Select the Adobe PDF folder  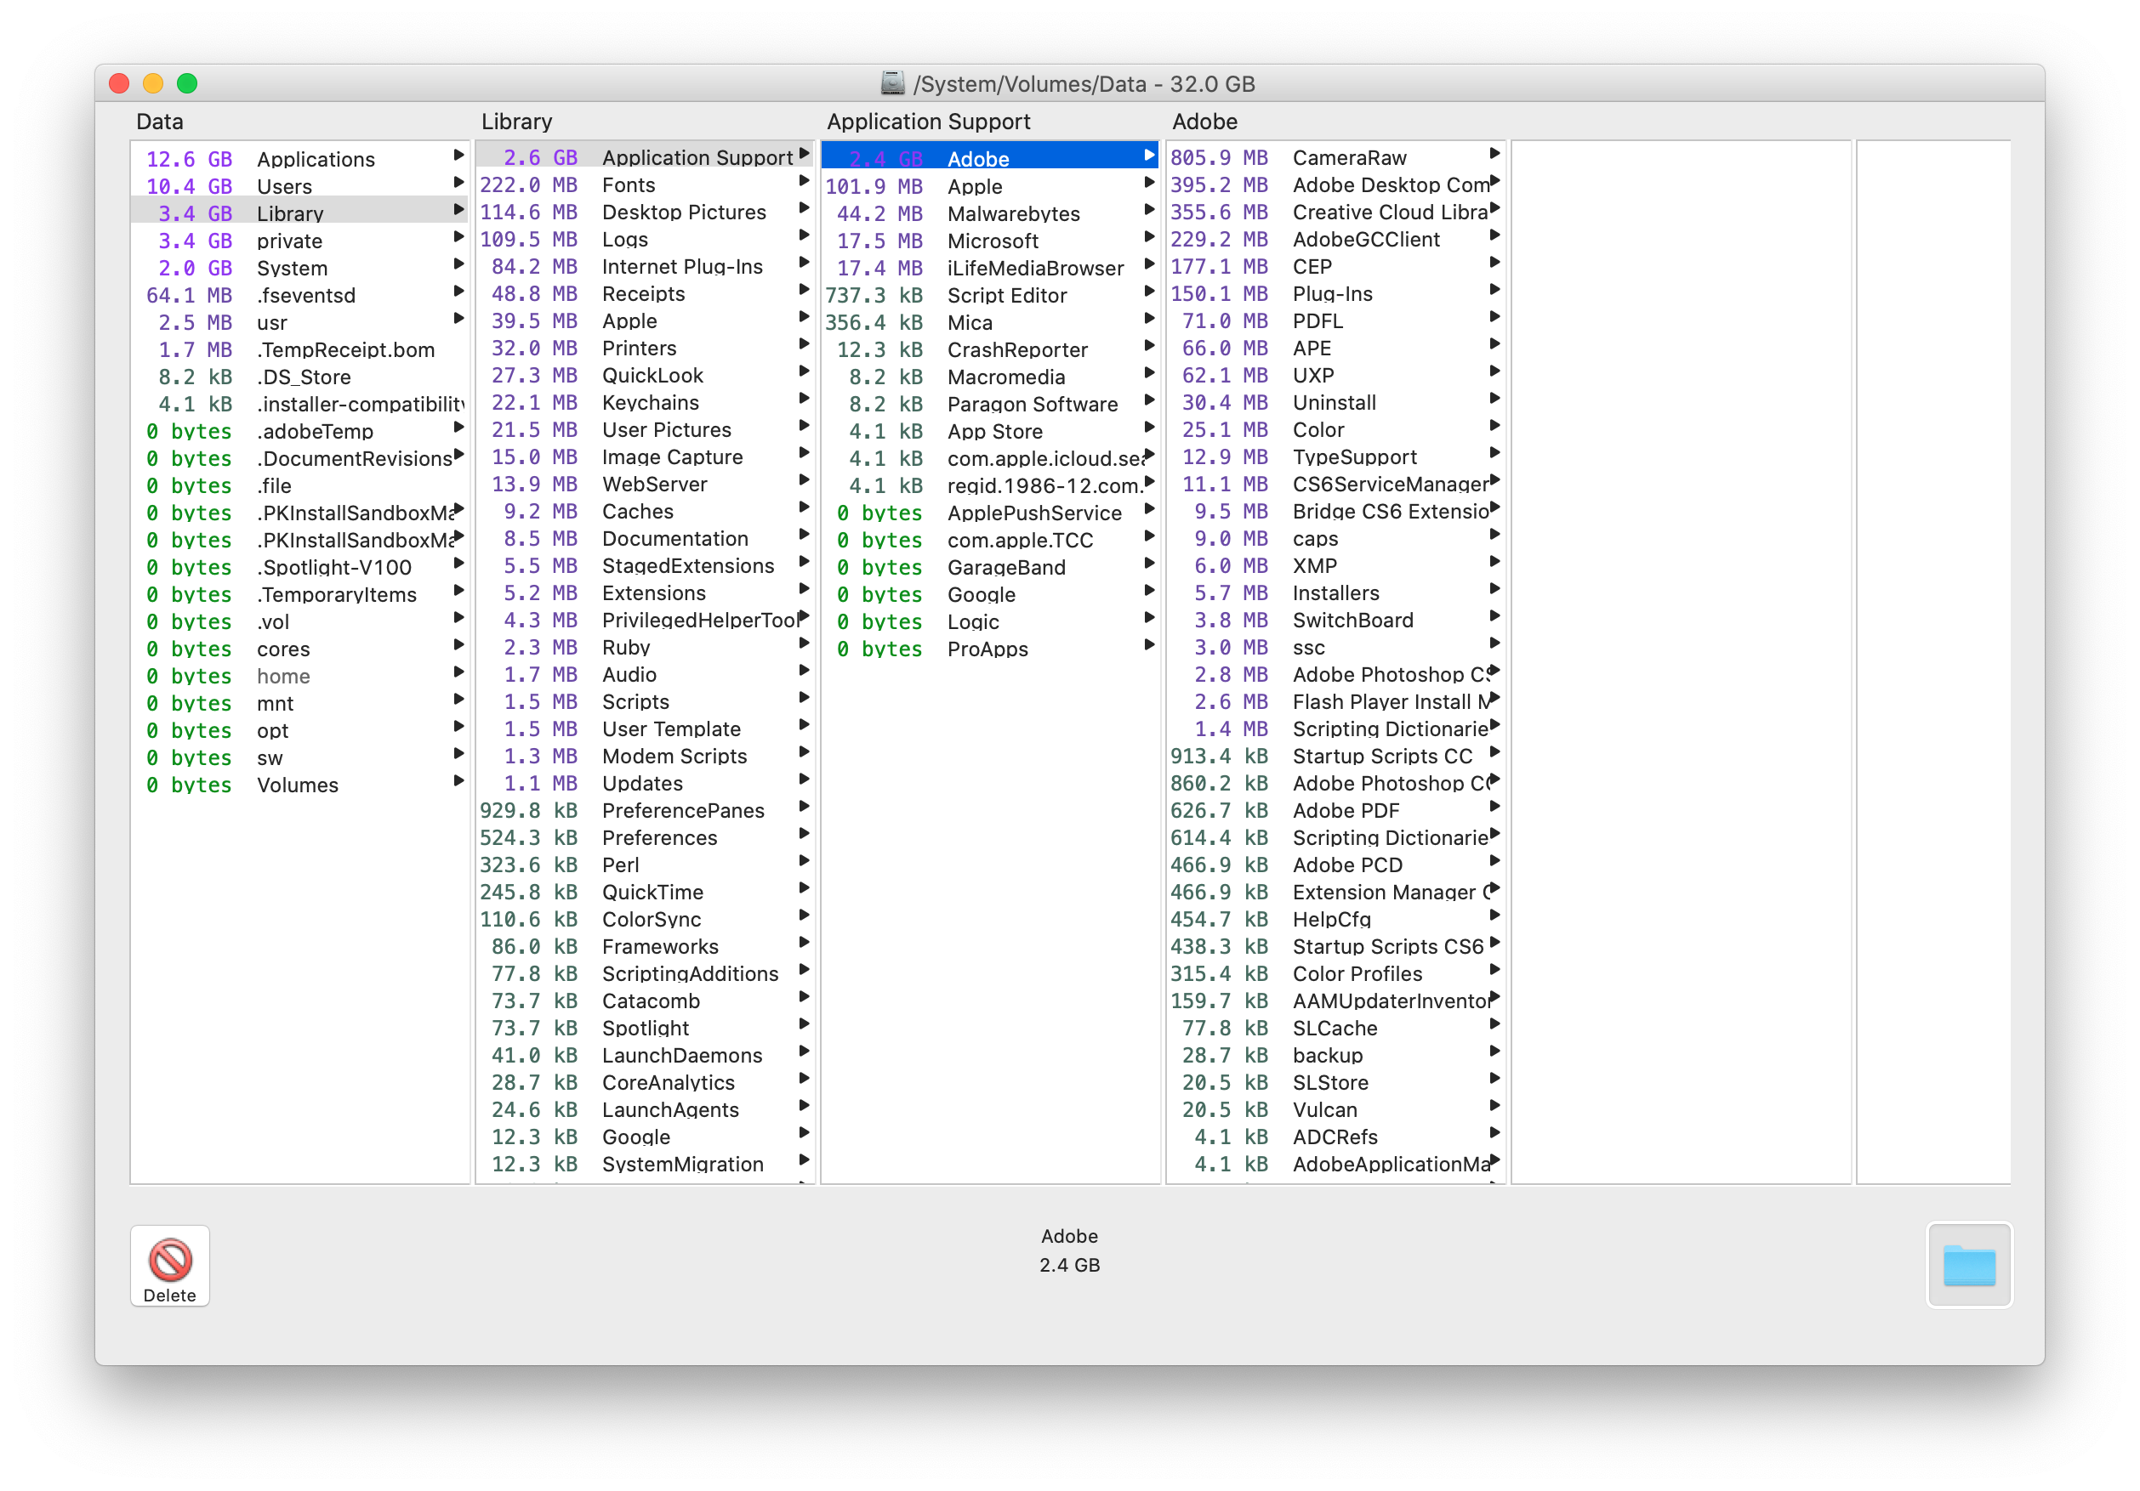(1335, 809)
